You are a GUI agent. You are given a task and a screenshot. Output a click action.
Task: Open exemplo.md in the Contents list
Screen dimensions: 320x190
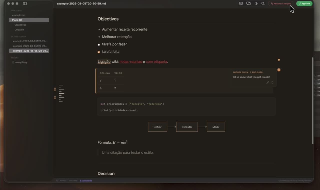[19, 15]
